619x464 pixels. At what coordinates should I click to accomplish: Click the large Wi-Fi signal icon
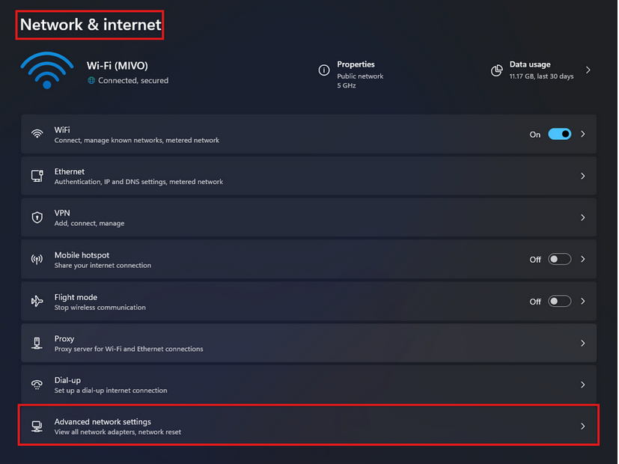coord(47,70)
